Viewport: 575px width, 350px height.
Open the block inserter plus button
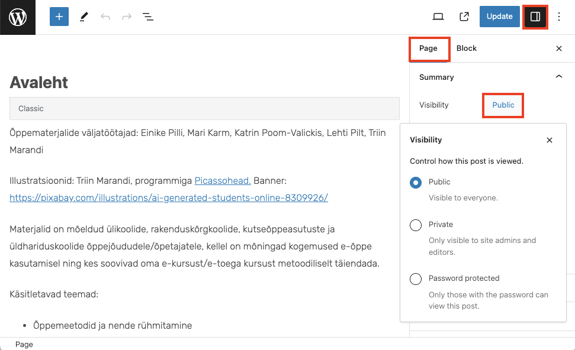point(59,17)
